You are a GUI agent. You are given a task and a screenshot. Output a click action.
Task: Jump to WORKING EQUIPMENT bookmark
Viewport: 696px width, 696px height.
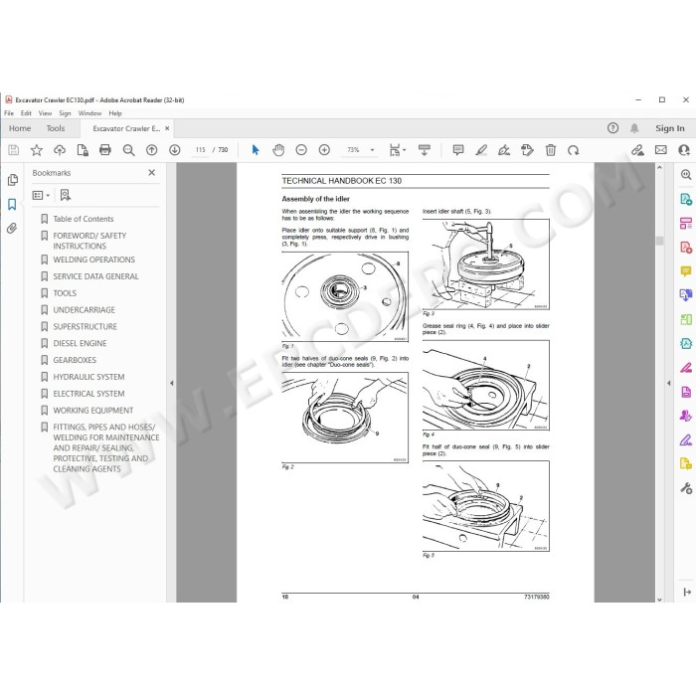(93, 411)
